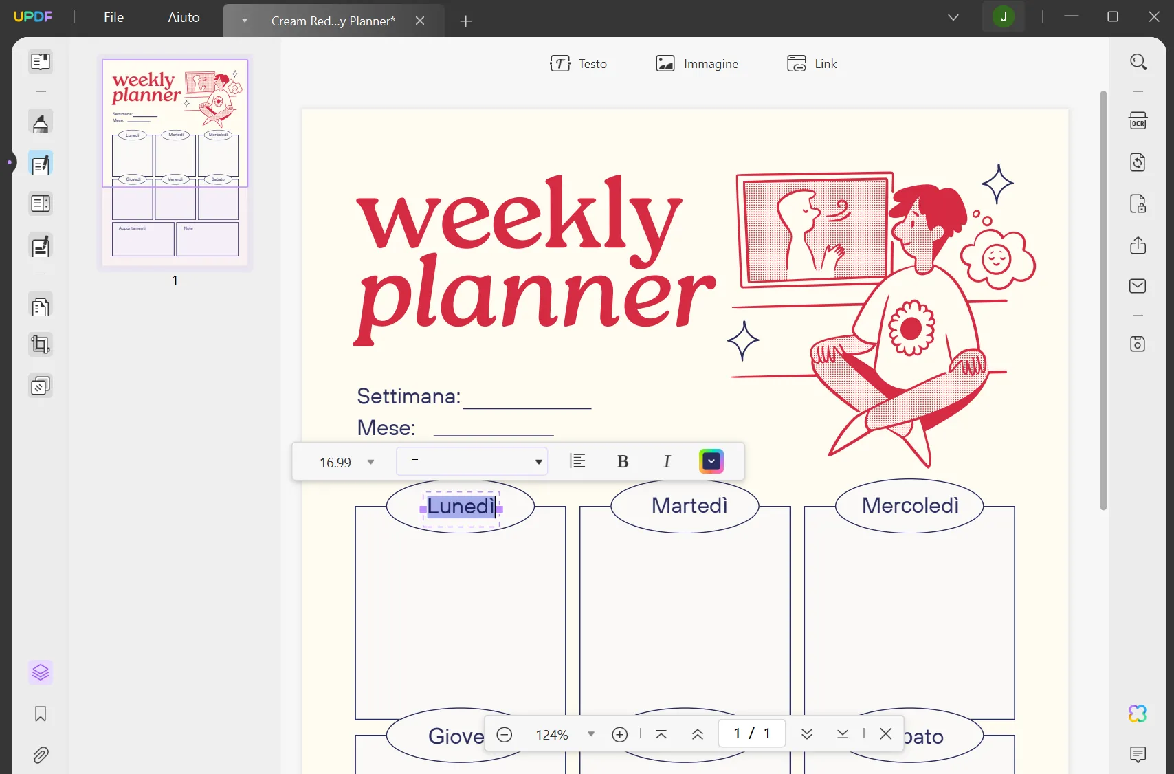Screen dimensions: 1174x774
Task: Open the Protect PDF lock icon
Action: (x=1138, y=204)
